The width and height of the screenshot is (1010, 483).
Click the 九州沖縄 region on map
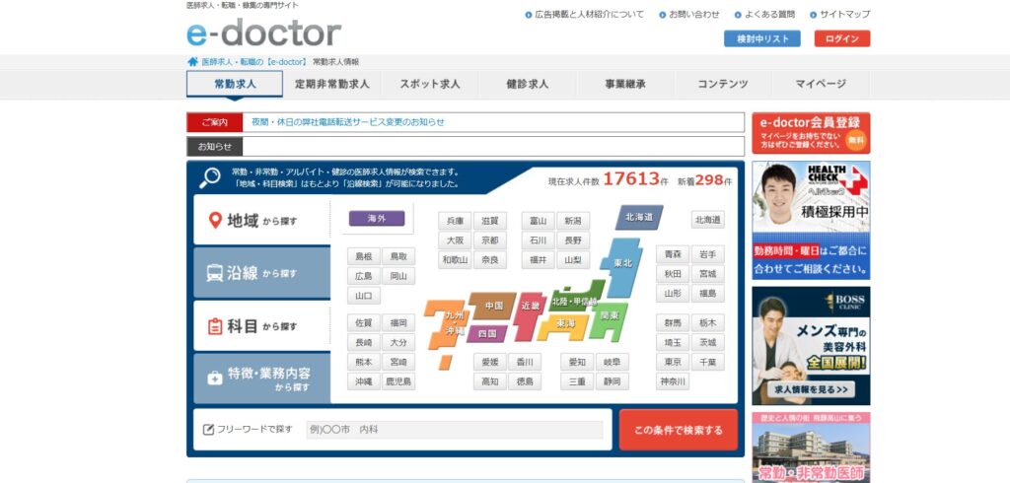[x=449, y=320]
